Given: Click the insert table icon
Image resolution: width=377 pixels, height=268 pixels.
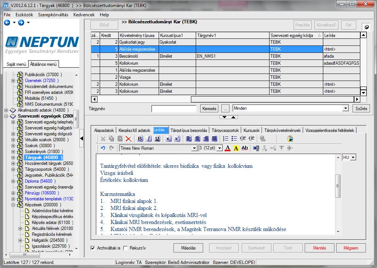Looking at the screenshot, I should coord(256,148).
